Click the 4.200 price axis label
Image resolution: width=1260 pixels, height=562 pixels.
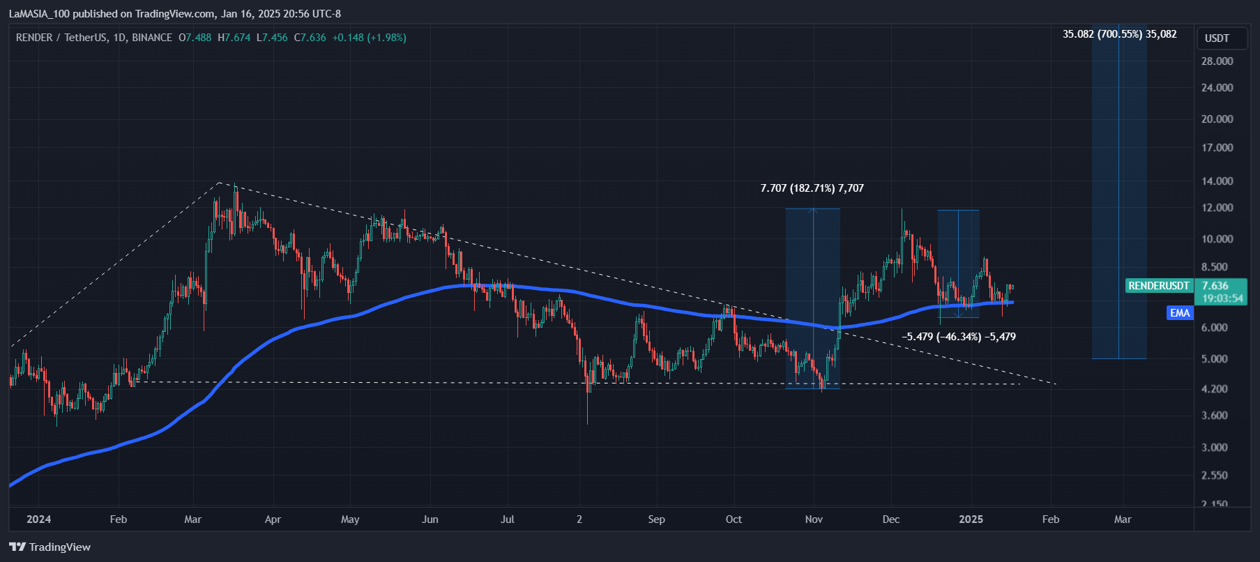point(1215,389)
